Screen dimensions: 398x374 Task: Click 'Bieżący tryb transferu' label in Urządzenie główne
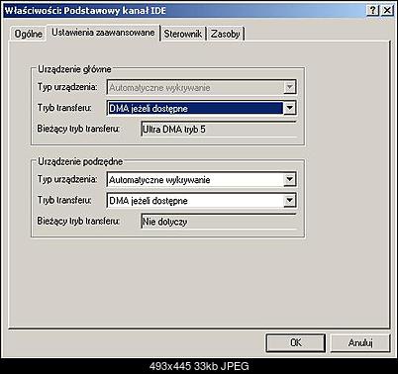pyautogui.click(x=78, y=129)
